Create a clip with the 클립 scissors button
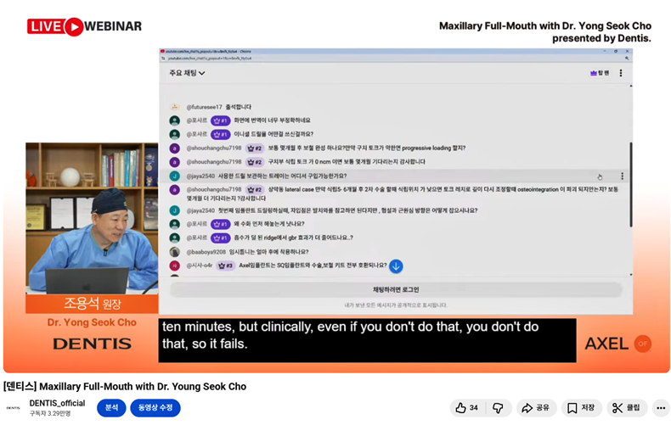The image size is (671, 425). click(x=628, y=408)
